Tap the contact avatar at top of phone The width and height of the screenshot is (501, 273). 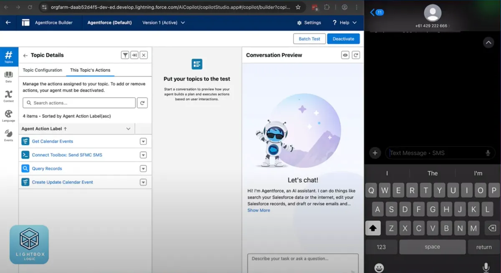click(x=433, y=13)
